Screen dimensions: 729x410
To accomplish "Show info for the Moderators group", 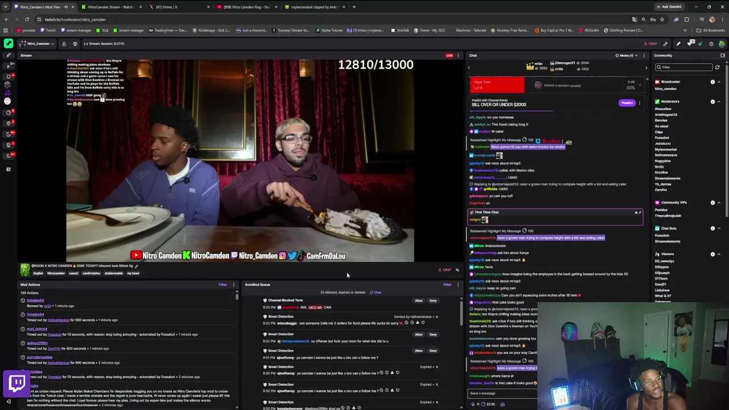I will [712, 102].
